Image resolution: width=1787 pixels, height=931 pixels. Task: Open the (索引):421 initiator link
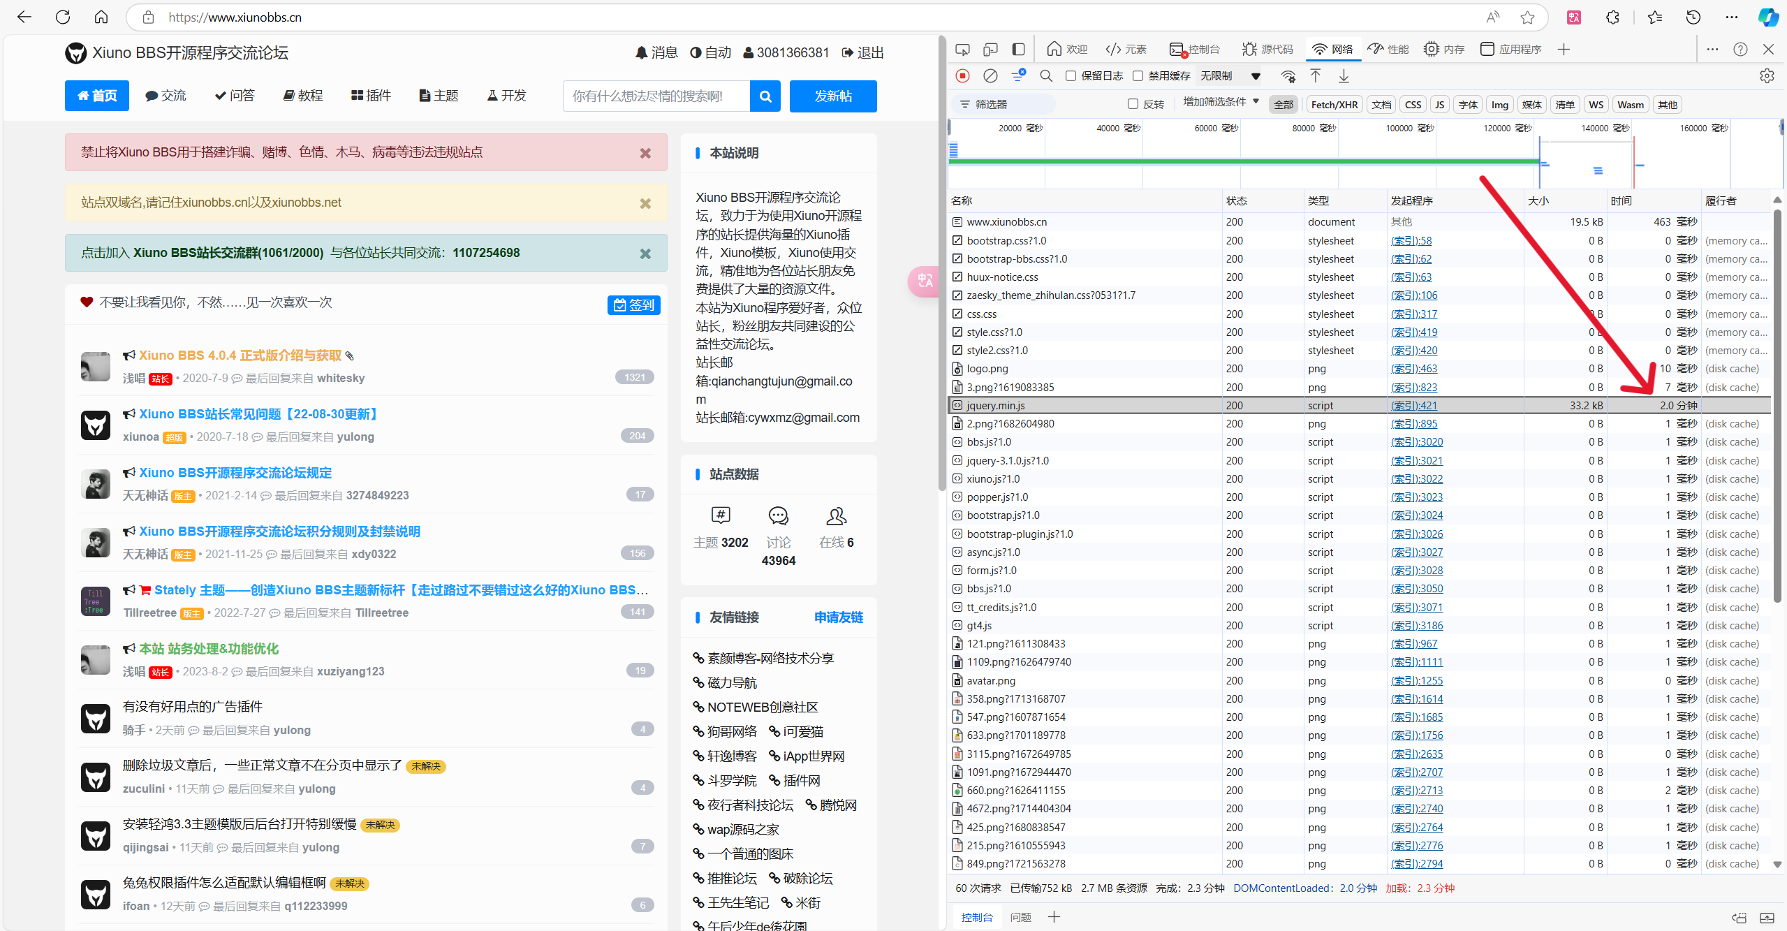click(1413, 405)
